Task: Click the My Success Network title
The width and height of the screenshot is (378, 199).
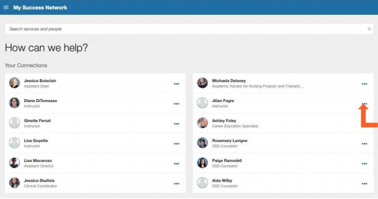Action: click(40, 7)
